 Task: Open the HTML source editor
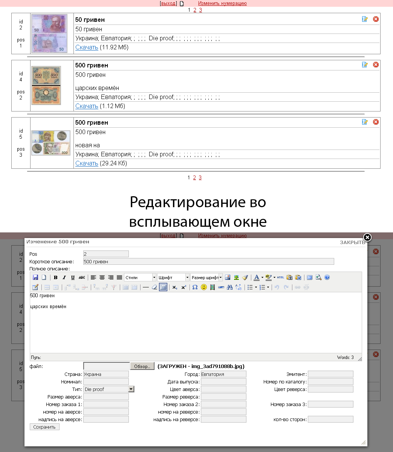tap(281, 278)
